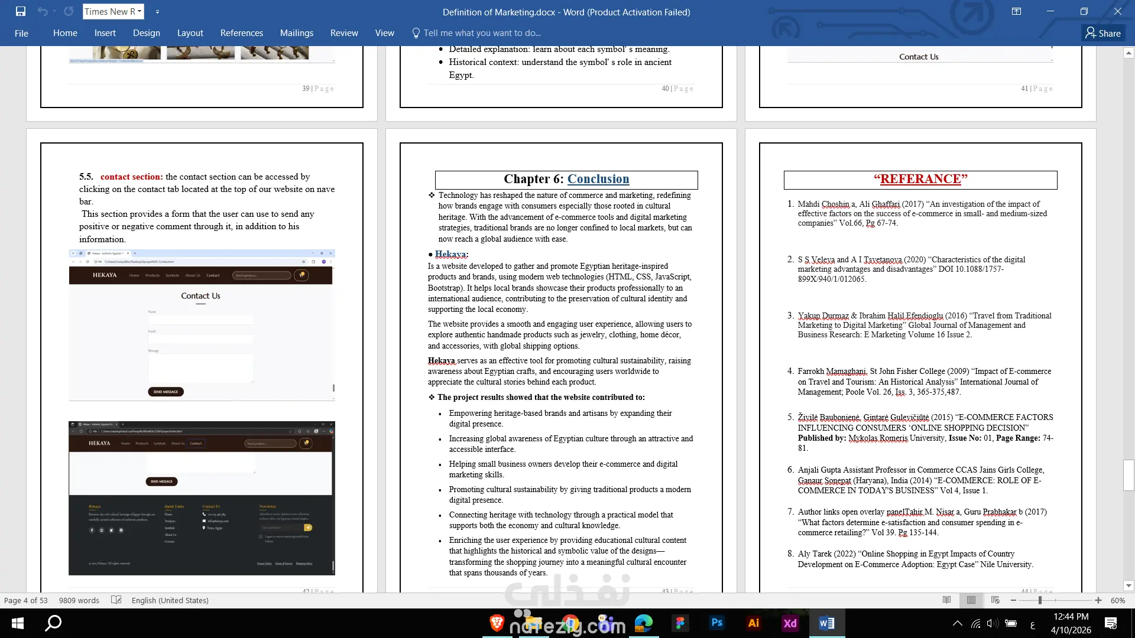This screenshot has width=1135, height=638.
Task: Click the "REFERANCE" heading
Action: 920,179
